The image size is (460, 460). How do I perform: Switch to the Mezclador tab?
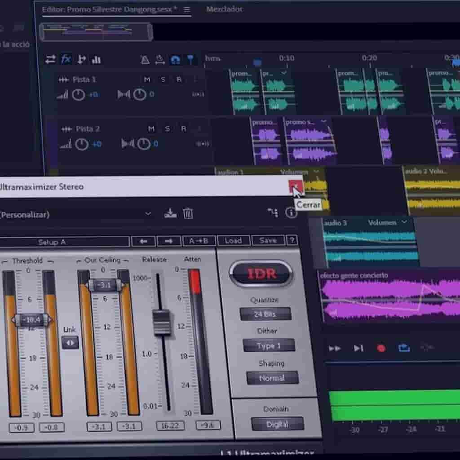224,9
